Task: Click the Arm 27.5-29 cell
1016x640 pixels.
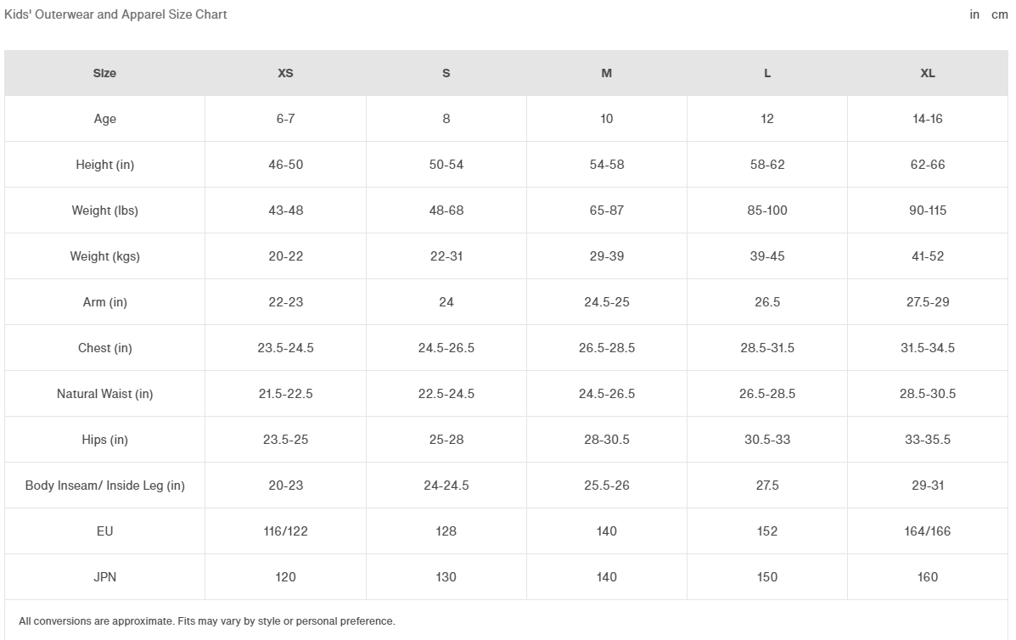Action: click(x=928, y=302)
